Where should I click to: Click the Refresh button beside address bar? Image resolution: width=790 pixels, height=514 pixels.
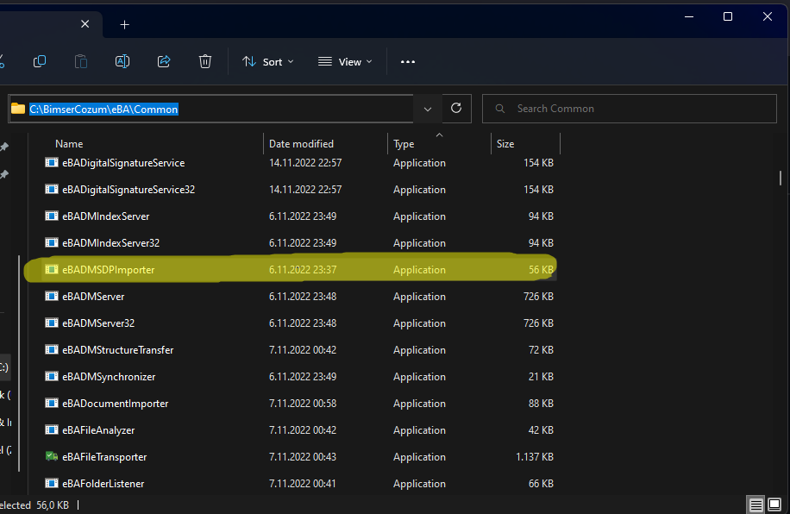[x=456, y=108]
